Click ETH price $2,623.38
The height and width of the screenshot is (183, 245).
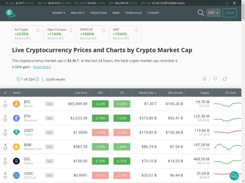tap(79, 118)
